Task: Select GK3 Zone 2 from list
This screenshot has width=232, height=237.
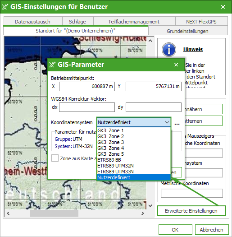Action: 134,136
